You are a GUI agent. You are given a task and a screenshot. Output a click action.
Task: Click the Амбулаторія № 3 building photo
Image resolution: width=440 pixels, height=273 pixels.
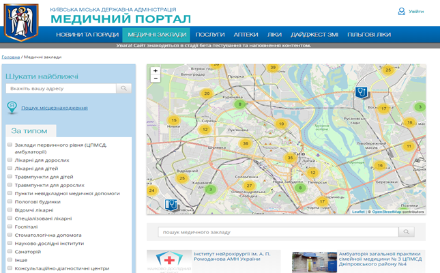click(x=314, y=262)
